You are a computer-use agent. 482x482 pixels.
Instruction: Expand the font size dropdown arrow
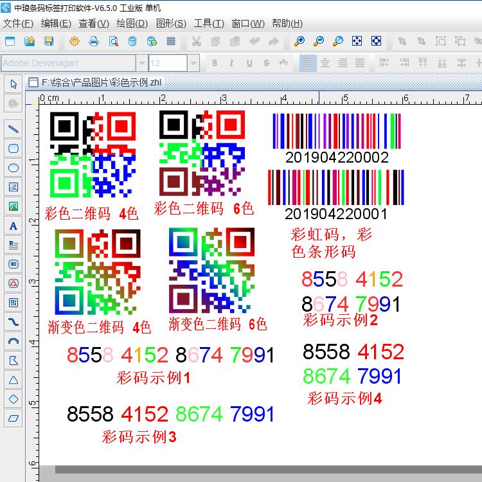(x=193, y=64)
